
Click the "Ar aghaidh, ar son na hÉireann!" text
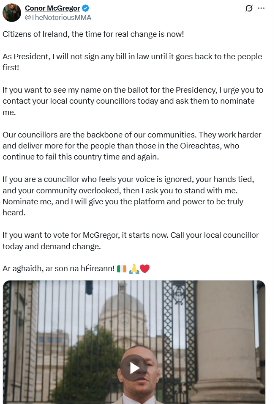pyautogui.click(x=58, y=269)
